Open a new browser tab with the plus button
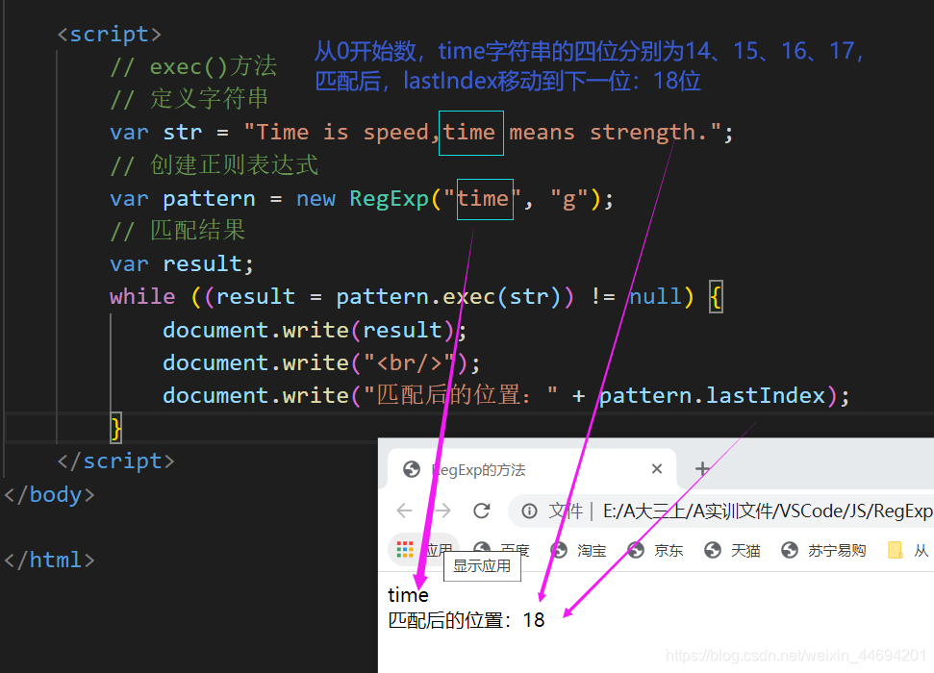 [702, 469]
